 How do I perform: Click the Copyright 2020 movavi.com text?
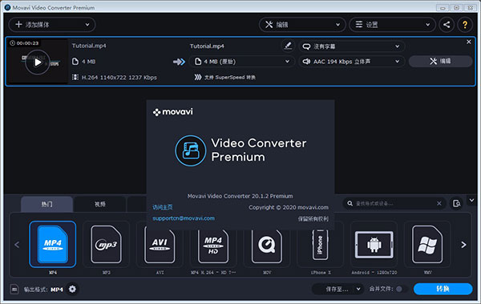(x=289, y=207)
